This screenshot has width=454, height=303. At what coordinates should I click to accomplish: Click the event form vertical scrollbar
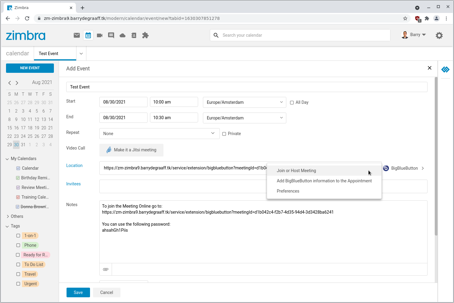pos(436,156)
